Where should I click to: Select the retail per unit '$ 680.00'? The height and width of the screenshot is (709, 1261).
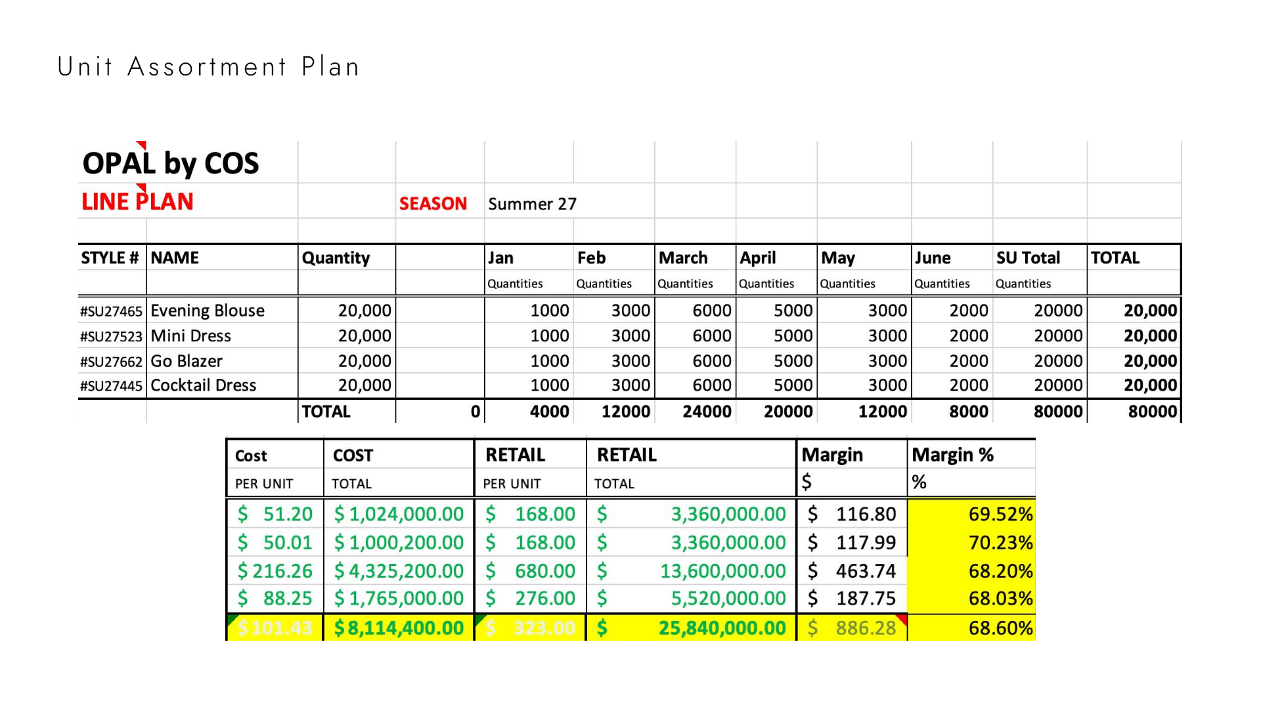(x=530, y=570)
